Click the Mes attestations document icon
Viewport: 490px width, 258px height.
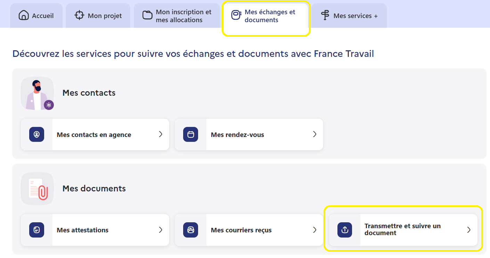pyautogui.click(x=36, y=230)
